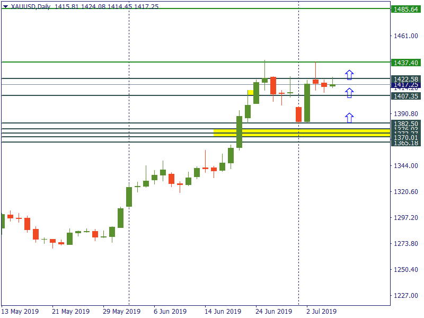
Task: Click the 1320.60 price scale value
Action: click(405, 191)
